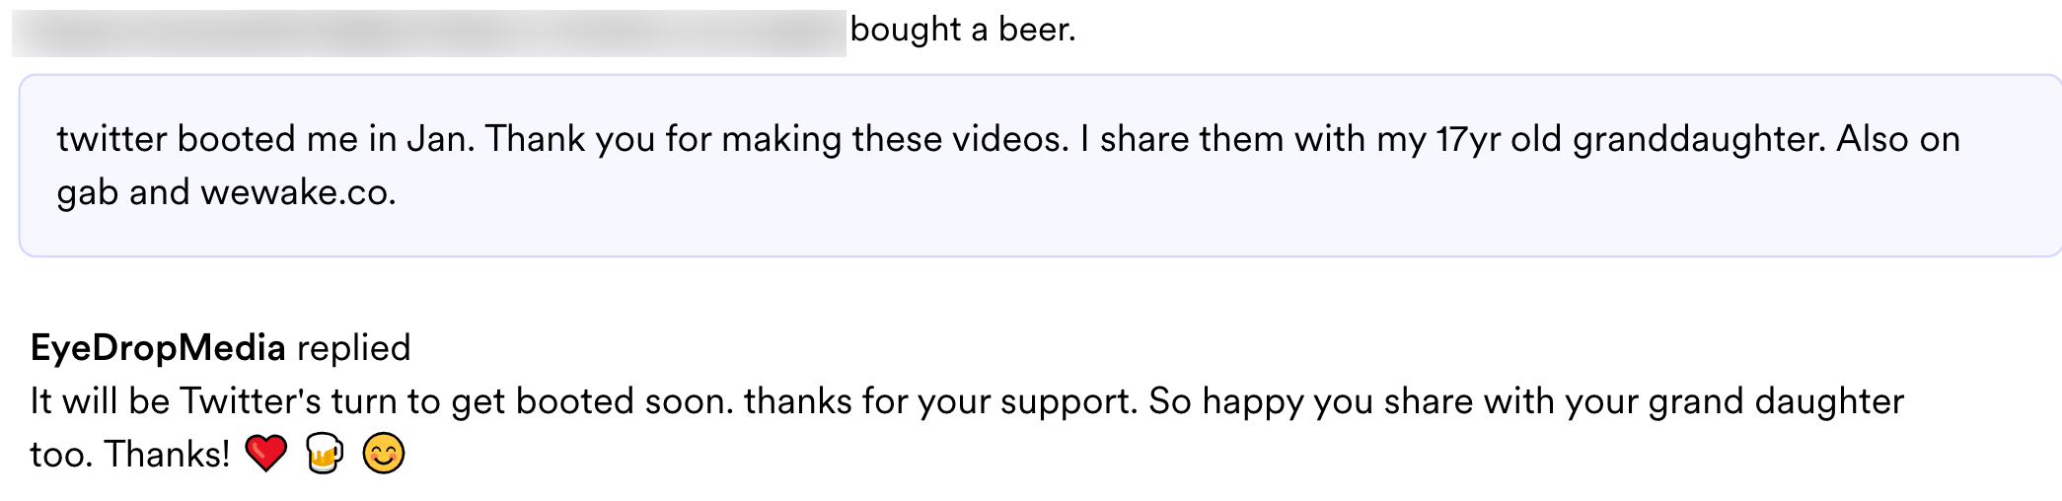
Task: Click the blurred supporter name
Action: [429, 33]
